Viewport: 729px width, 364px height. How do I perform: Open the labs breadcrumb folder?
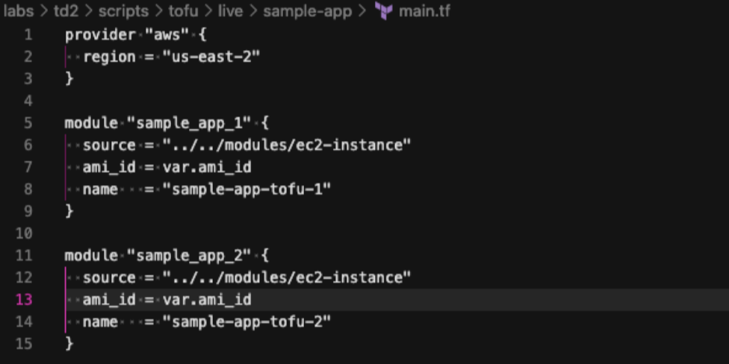pyautogui.click(x=19, y=12)
